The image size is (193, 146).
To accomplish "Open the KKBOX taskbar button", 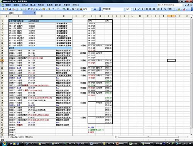I will pyautogui.click(x=31, y=143).
